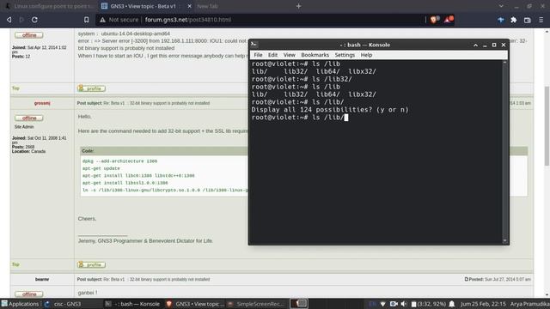Click post icon next to Posted date of beanw
The width and height of the screenshot is (550, 309).
tap(466, 279)
